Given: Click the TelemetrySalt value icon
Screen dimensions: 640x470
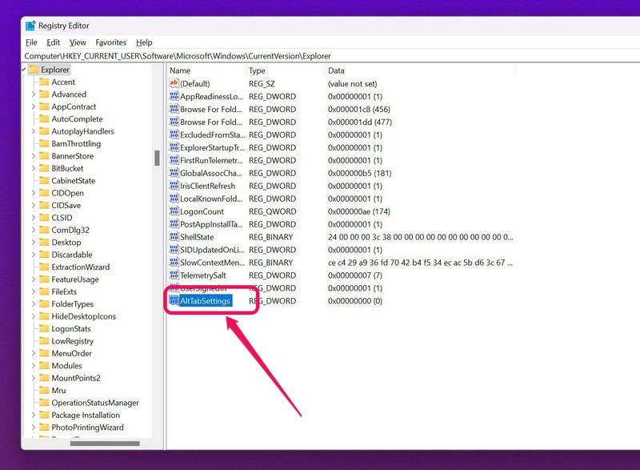Looking at the screenshot, I should pos(174,275).
